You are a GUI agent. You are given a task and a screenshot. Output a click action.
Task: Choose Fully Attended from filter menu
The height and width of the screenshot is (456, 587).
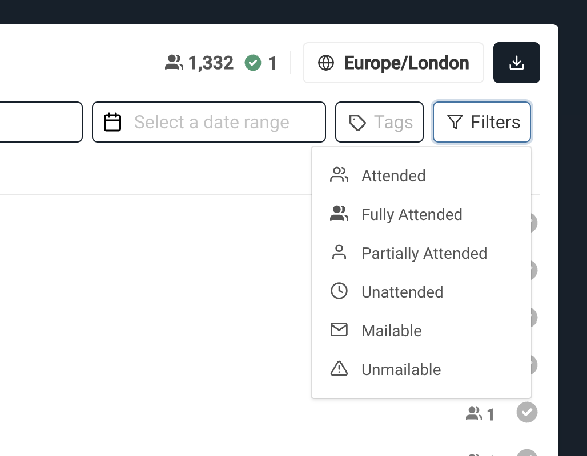412,214
